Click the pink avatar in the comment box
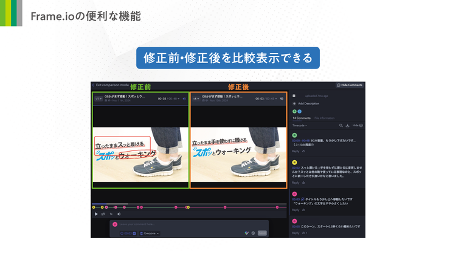This screenshot has width=456, height=256. 115,224
